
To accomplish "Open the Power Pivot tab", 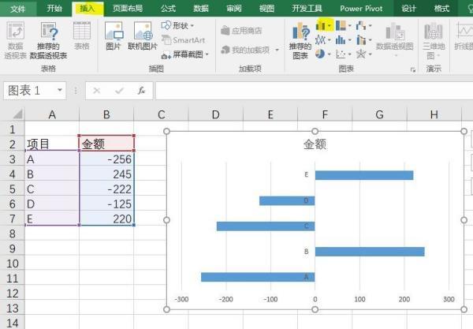I will (360, 8).
